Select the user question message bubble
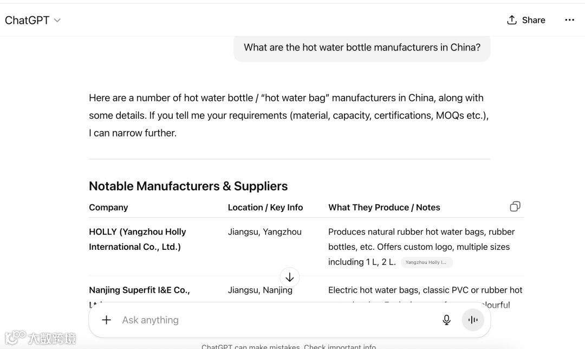The image size is (585, 349). click(362, 48)
